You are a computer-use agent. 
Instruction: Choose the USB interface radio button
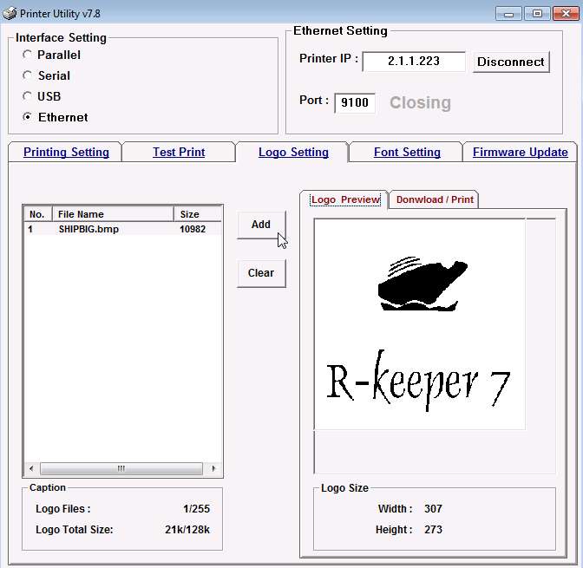pos(27,96)
